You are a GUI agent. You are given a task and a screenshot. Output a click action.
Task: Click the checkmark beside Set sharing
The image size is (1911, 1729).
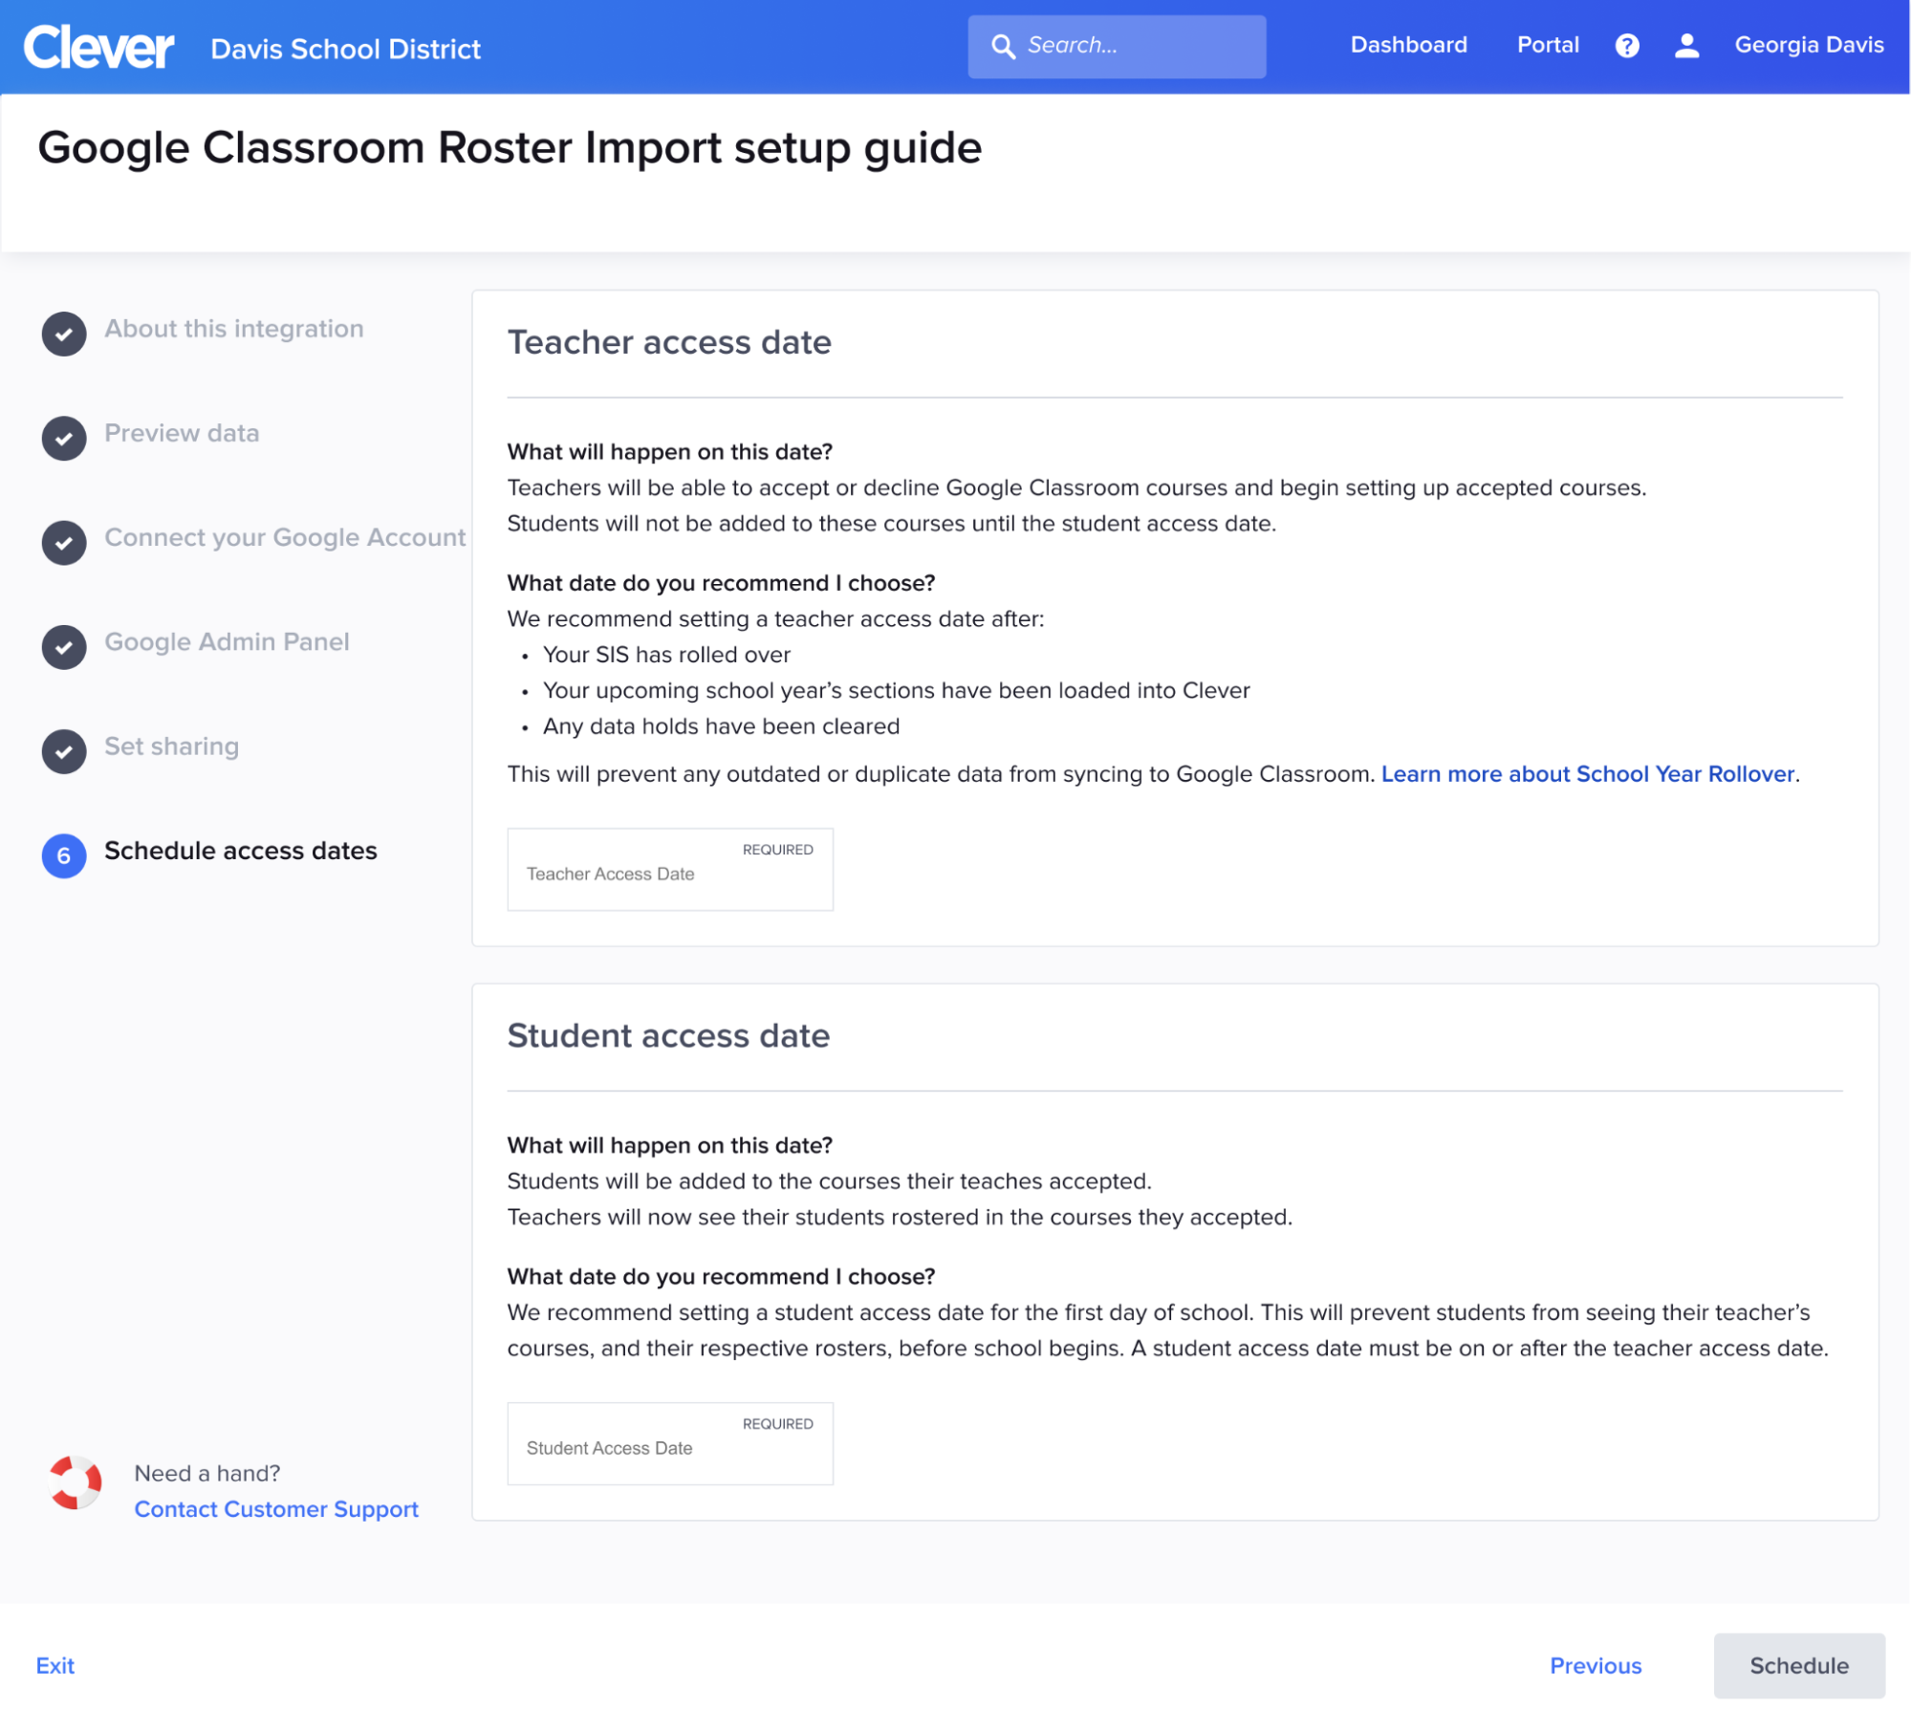(63, 751)
